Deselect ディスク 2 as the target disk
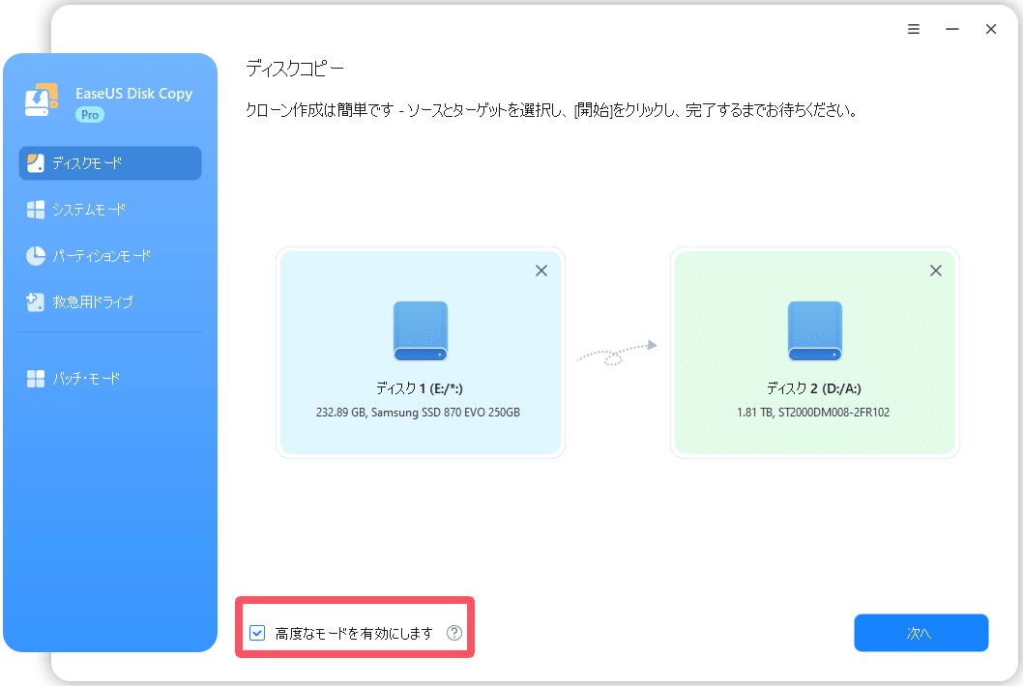Image resolution: width=1023 pixels, height=686 pixels. (935, 271)
